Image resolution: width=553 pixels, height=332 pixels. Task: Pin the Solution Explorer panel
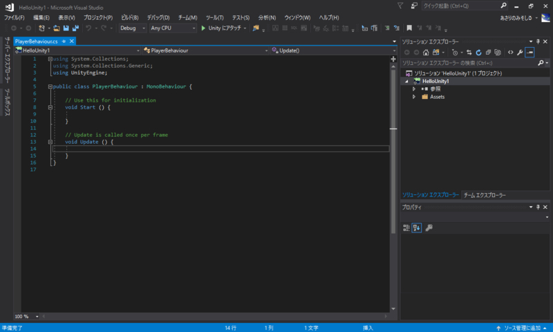538,41
